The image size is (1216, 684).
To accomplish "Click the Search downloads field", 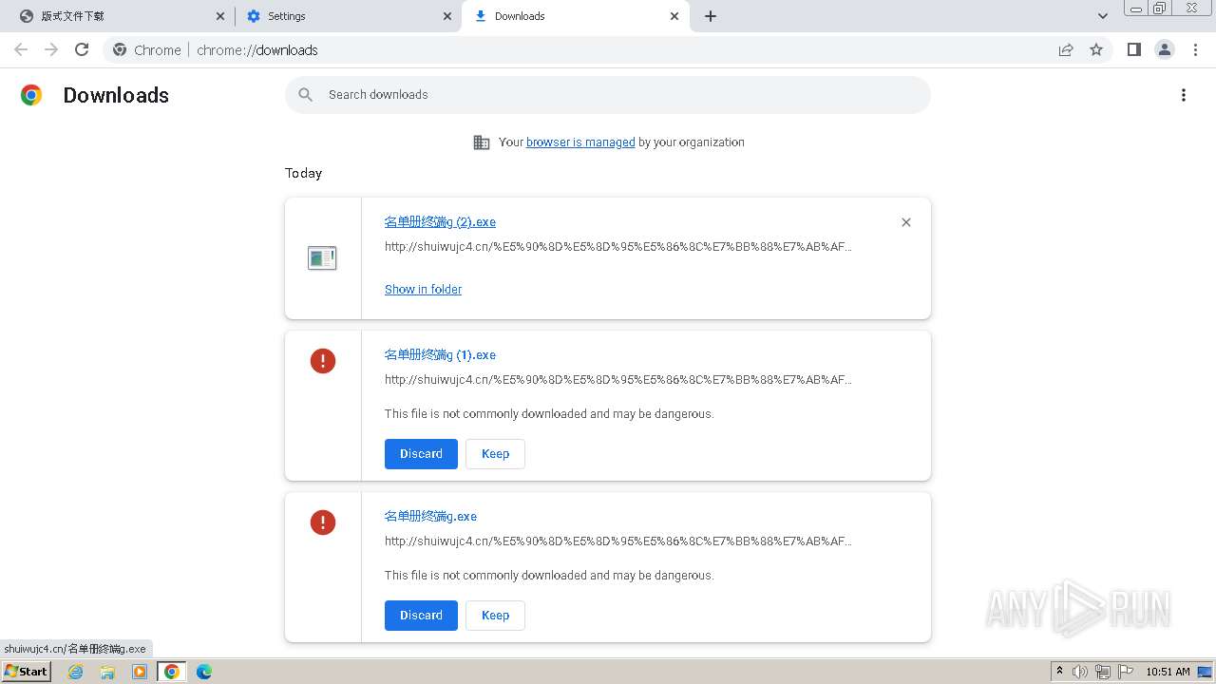I will 608,95.
